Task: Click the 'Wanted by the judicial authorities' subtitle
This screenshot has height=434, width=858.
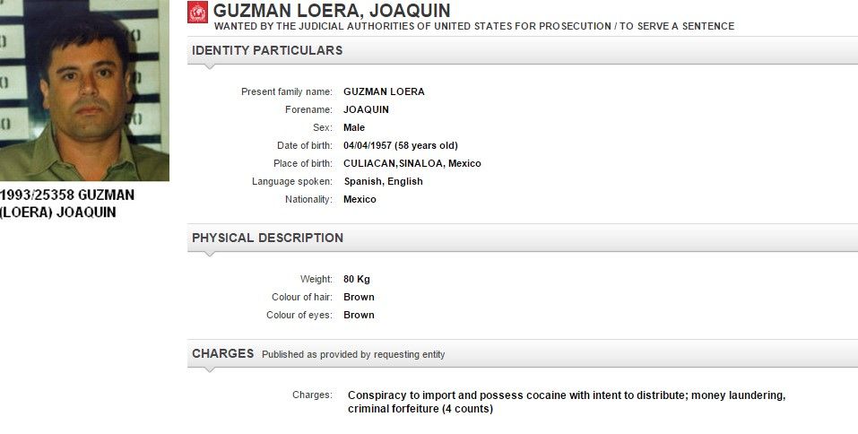Action: pos(473,26)
